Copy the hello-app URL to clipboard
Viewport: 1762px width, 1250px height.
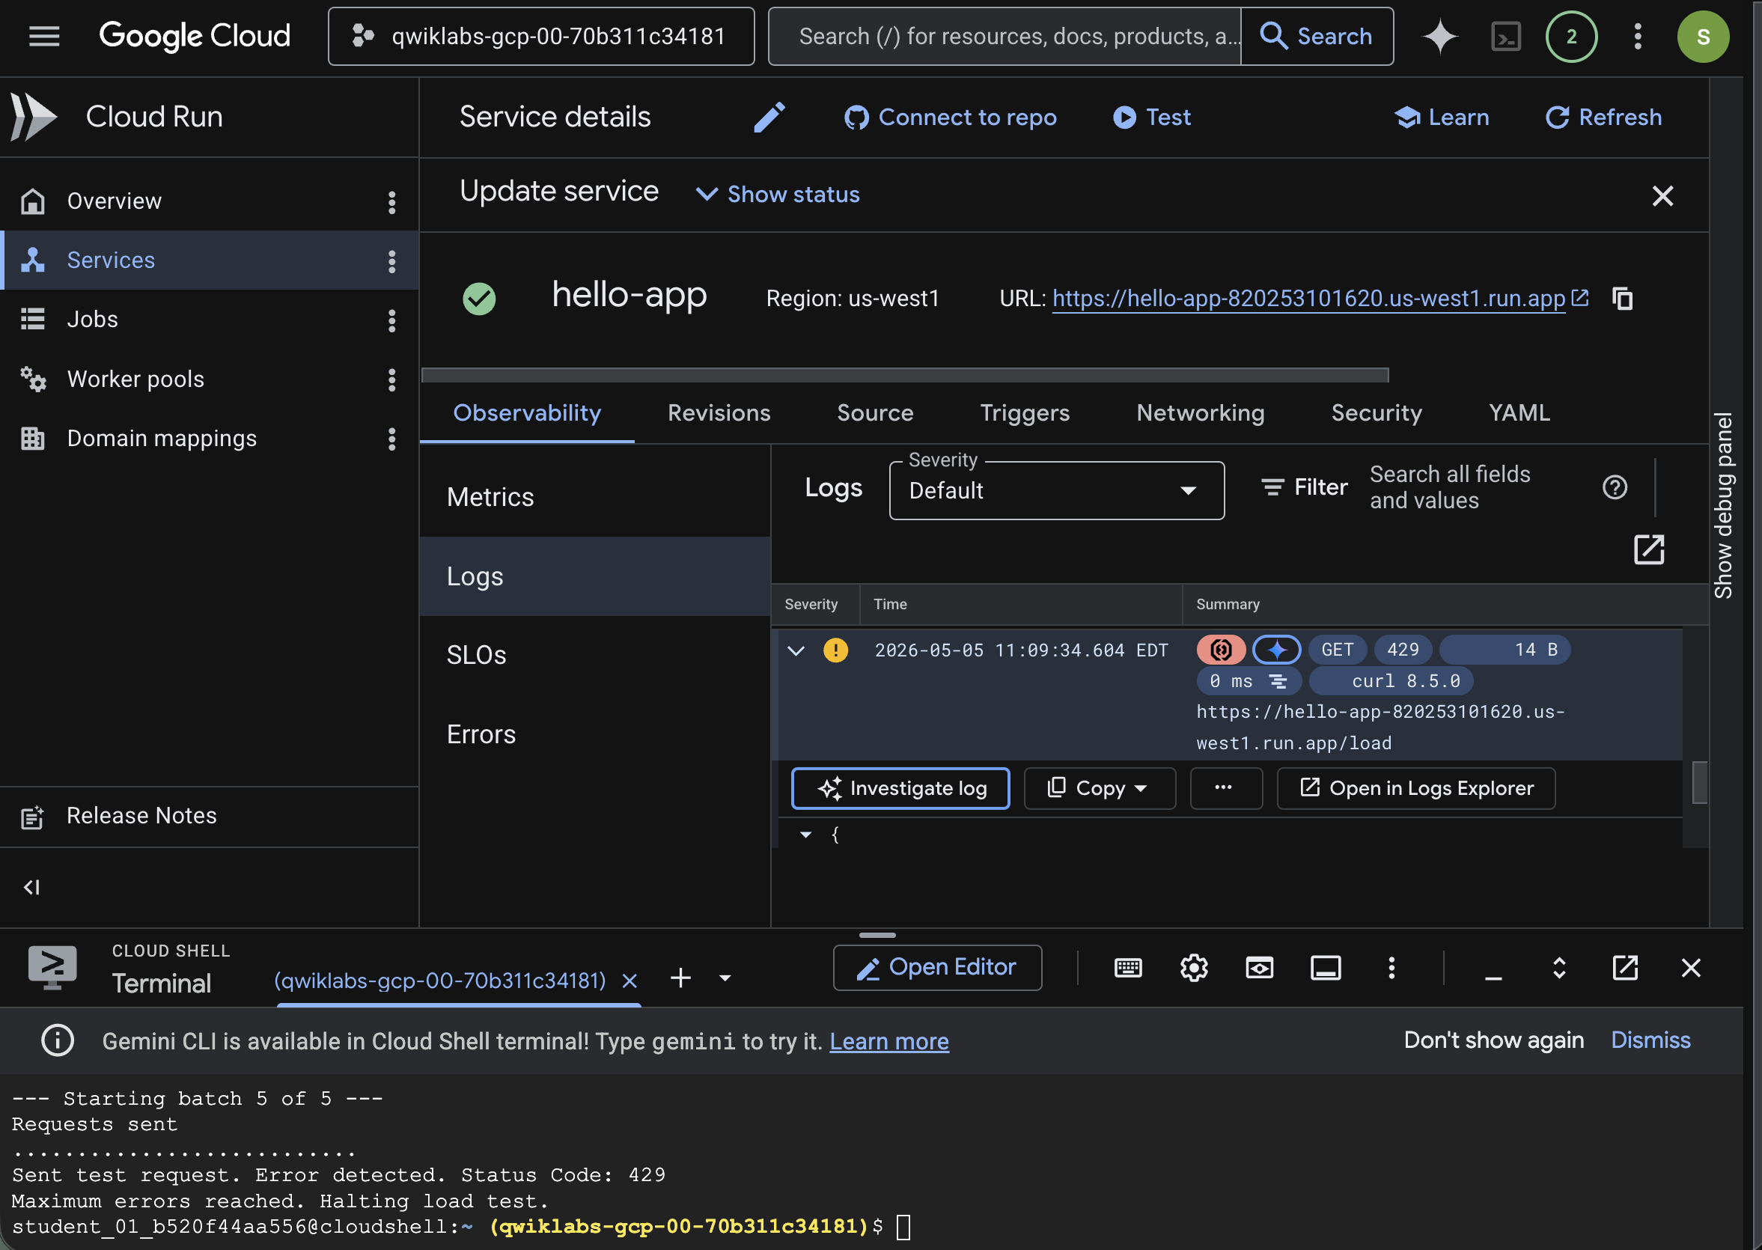click(1622, 298)
